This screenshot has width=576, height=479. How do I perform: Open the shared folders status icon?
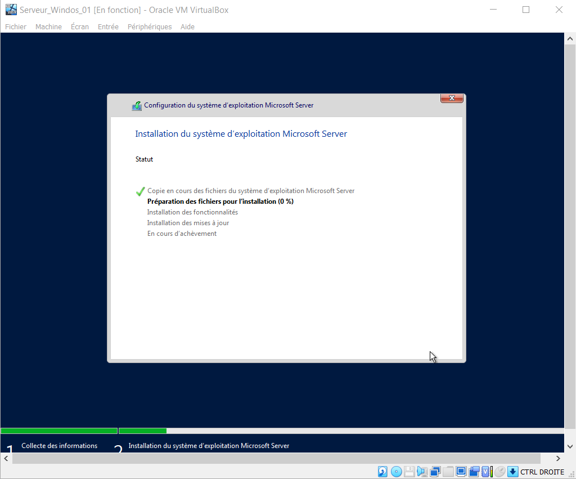click(x=448, y=472)
